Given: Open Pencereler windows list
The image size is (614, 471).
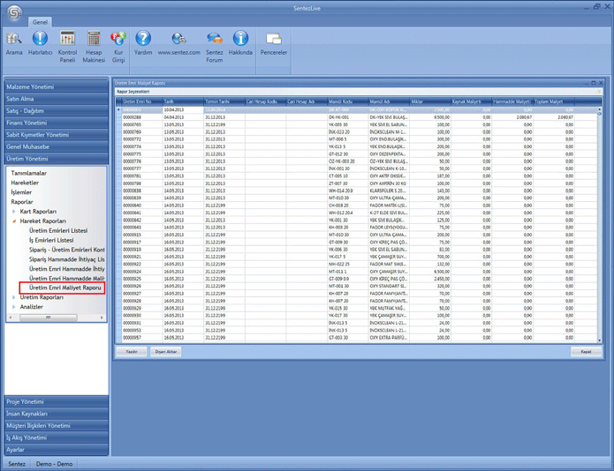Looking at the screenshot, I should coord(274,44).
